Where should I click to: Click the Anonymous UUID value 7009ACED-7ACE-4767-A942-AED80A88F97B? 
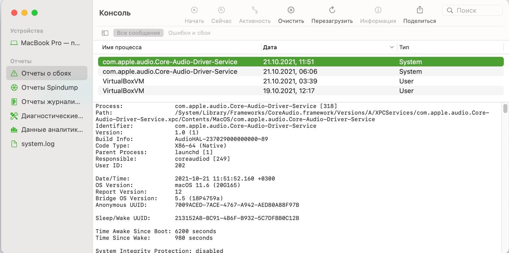coord(237,205)
